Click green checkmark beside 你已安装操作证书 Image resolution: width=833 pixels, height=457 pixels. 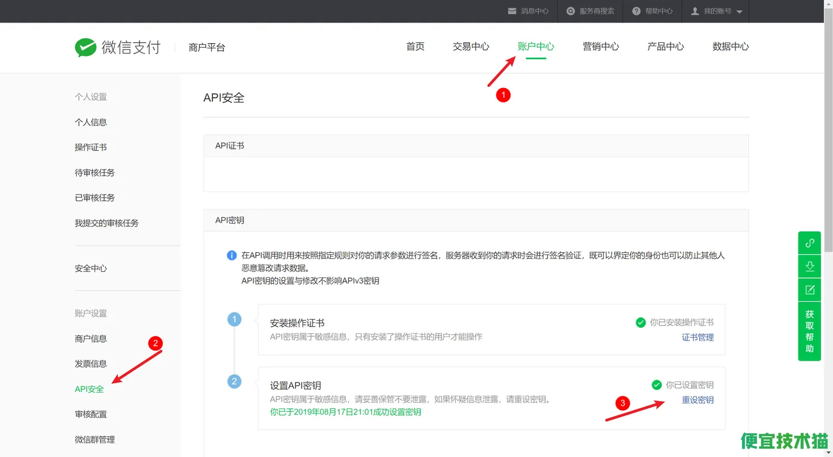[641, 323]
